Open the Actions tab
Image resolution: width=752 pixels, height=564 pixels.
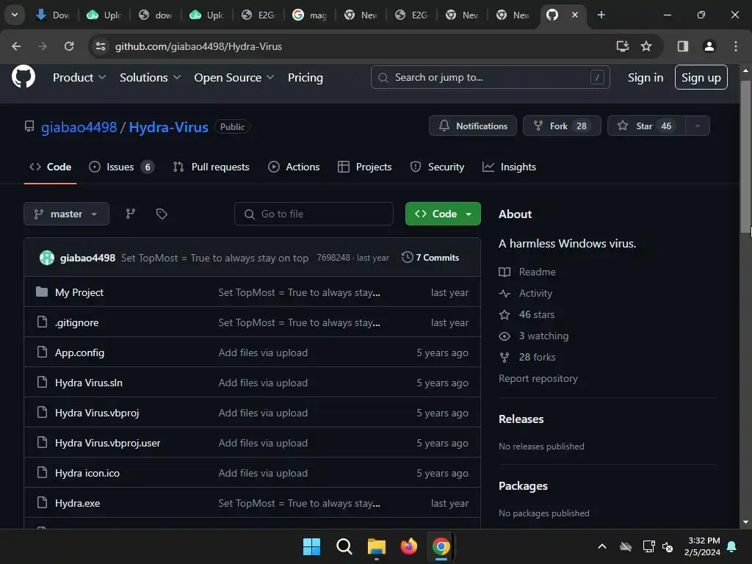294,167
